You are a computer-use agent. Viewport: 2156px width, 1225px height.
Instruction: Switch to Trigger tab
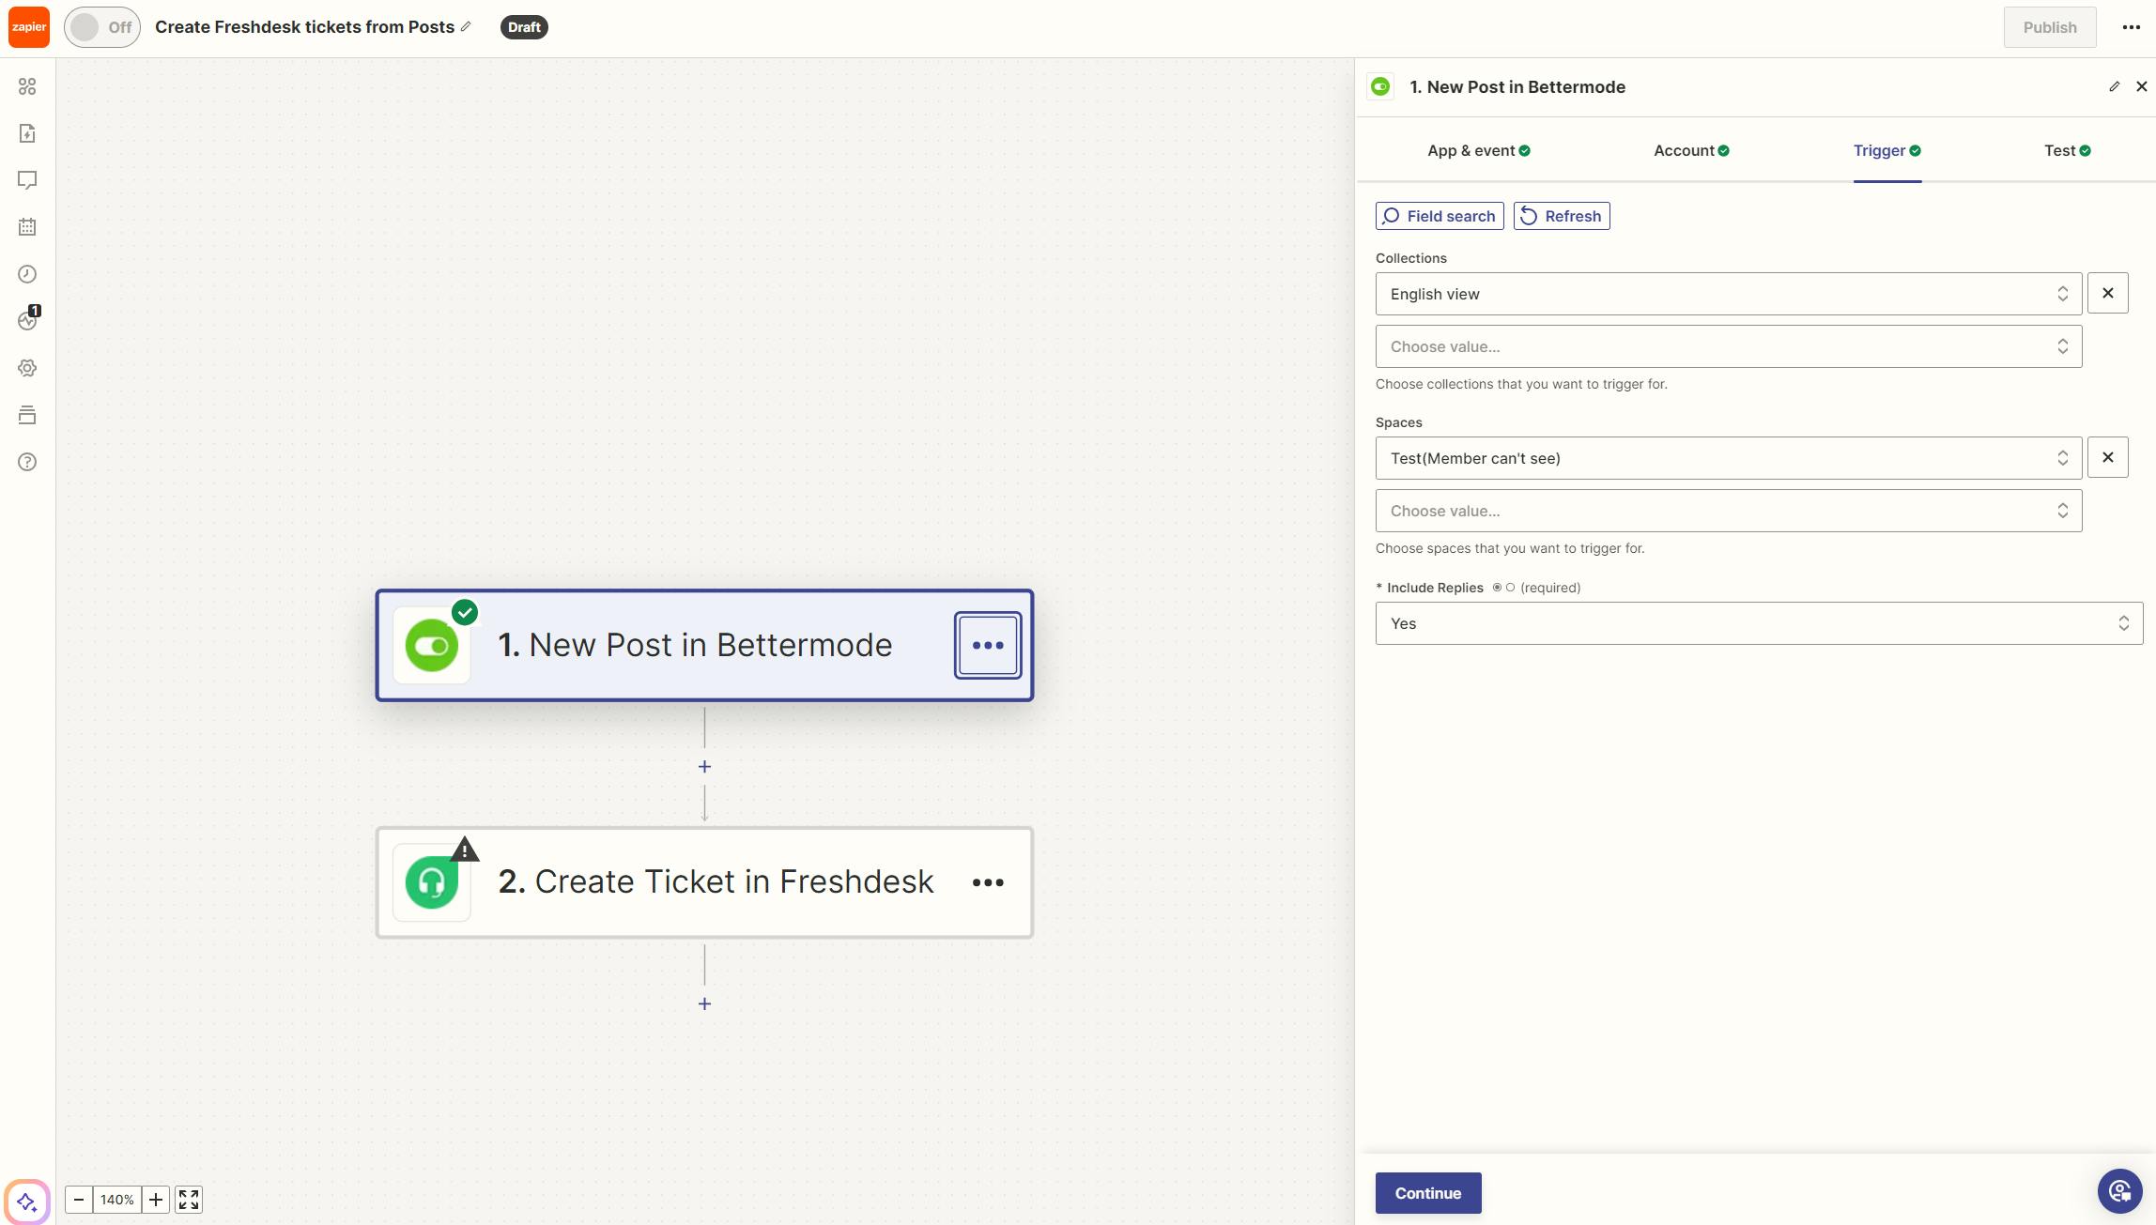tap(1886, 150)
